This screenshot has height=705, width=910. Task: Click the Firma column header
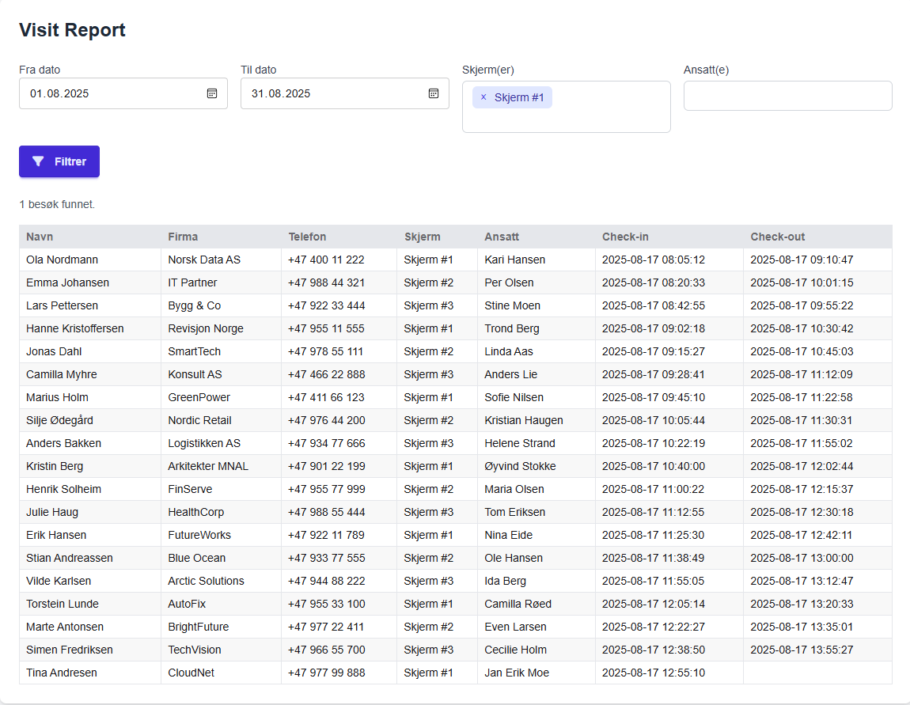click(x=183, y=237)
